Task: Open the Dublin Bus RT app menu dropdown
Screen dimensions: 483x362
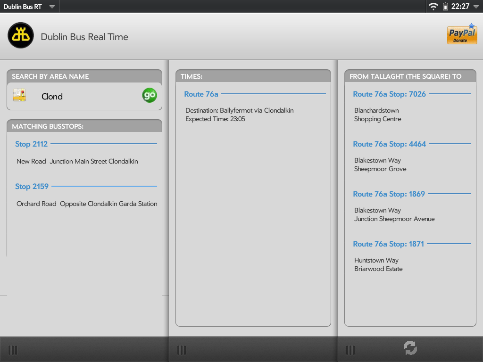Action: [x=29, y=7]
